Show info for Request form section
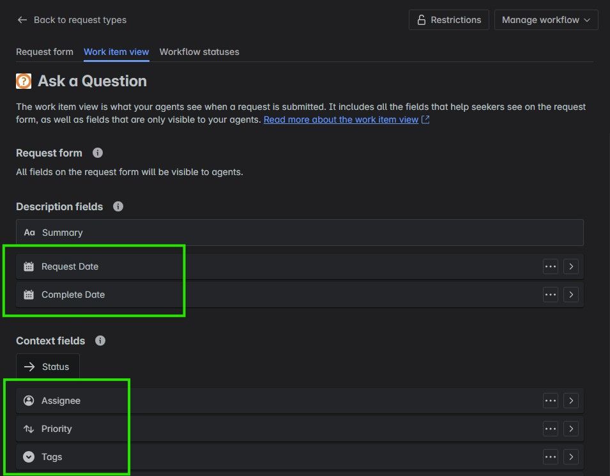Viewport: 610px width, 476px height. tap(98, 153)
